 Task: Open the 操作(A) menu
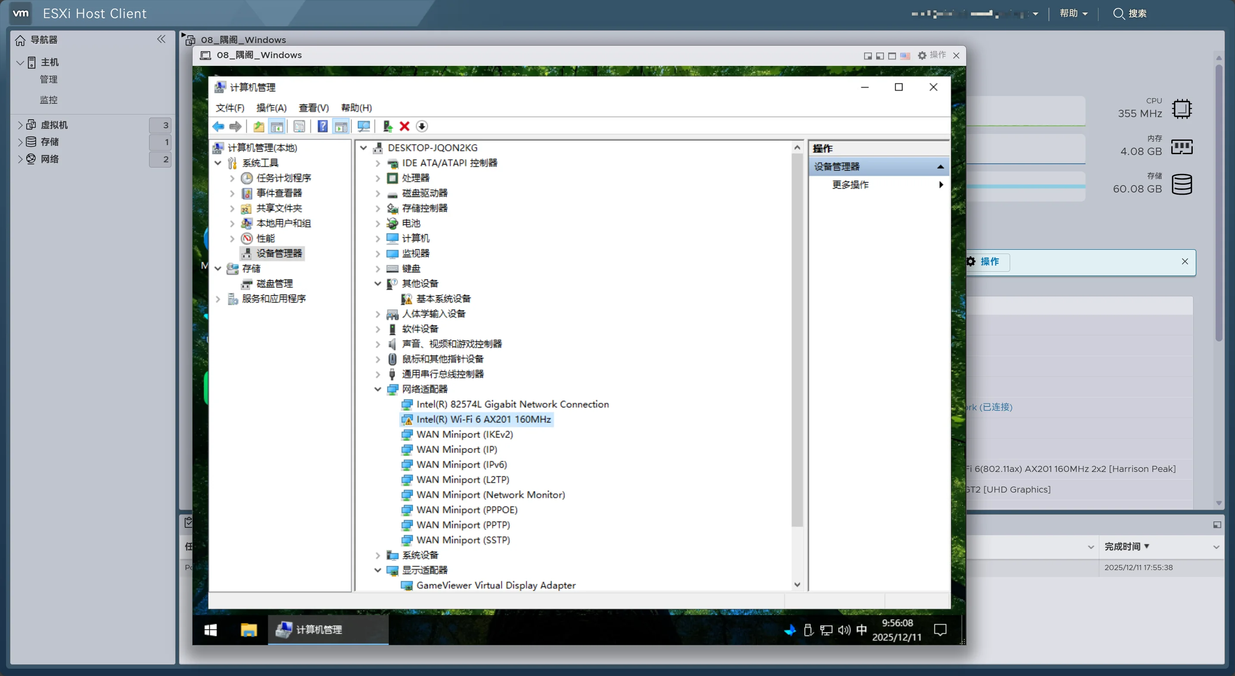click(271, 108)
